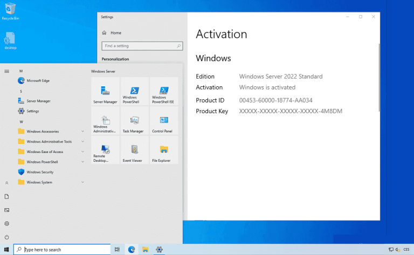
Task: Click the letter W header in app list
Action: coord(21,122)
